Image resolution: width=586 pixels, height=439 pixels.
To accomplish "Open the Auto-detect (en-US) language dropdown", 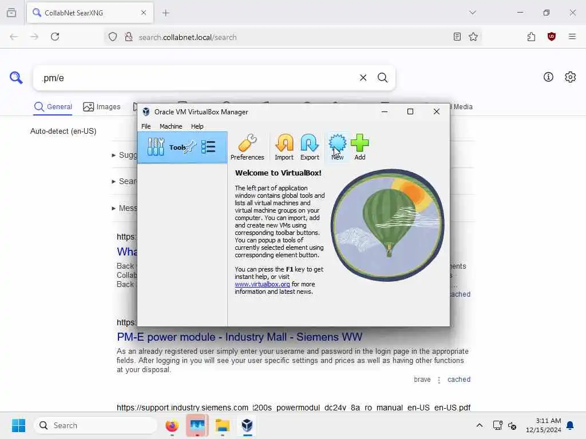I will coord(63,131).
